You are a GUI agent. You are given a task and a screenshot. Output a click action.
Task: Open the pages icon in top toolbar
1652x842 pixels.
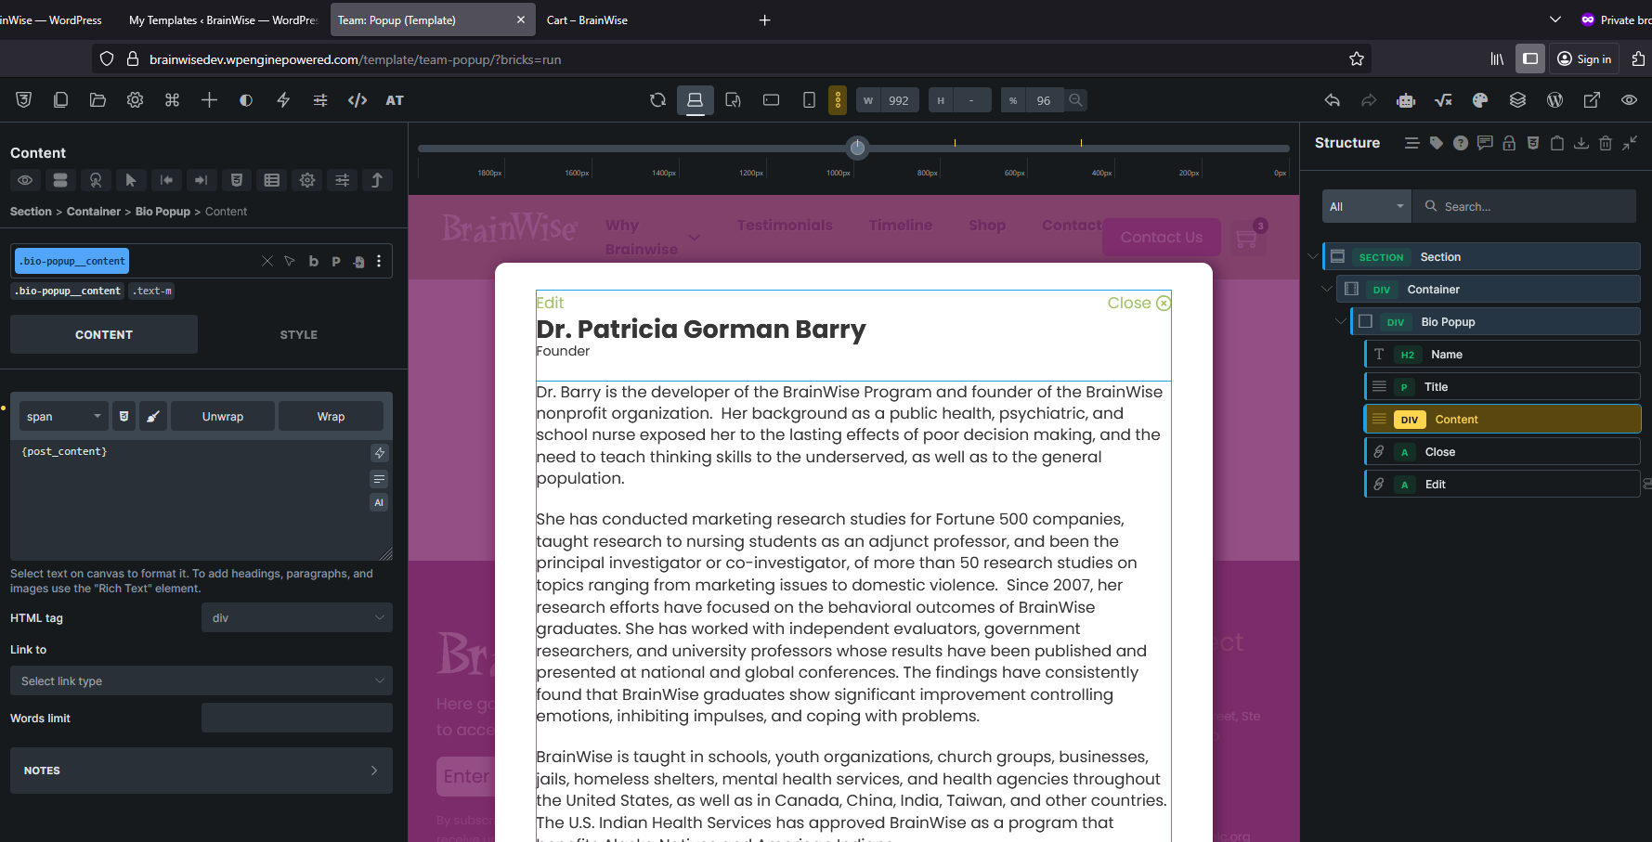tap(60, 100)
